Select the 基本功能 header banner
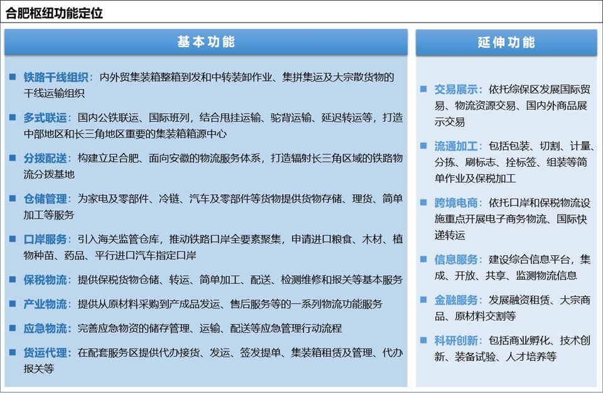Viewport: 603px width, 393px height. (x=206, y=42)
